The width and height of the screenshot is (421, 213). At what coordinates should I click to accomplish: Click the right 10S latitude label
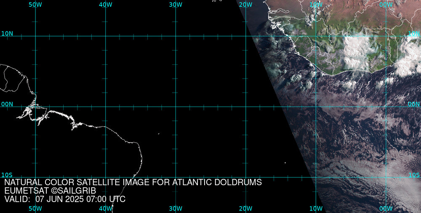[x=414, y=175]
